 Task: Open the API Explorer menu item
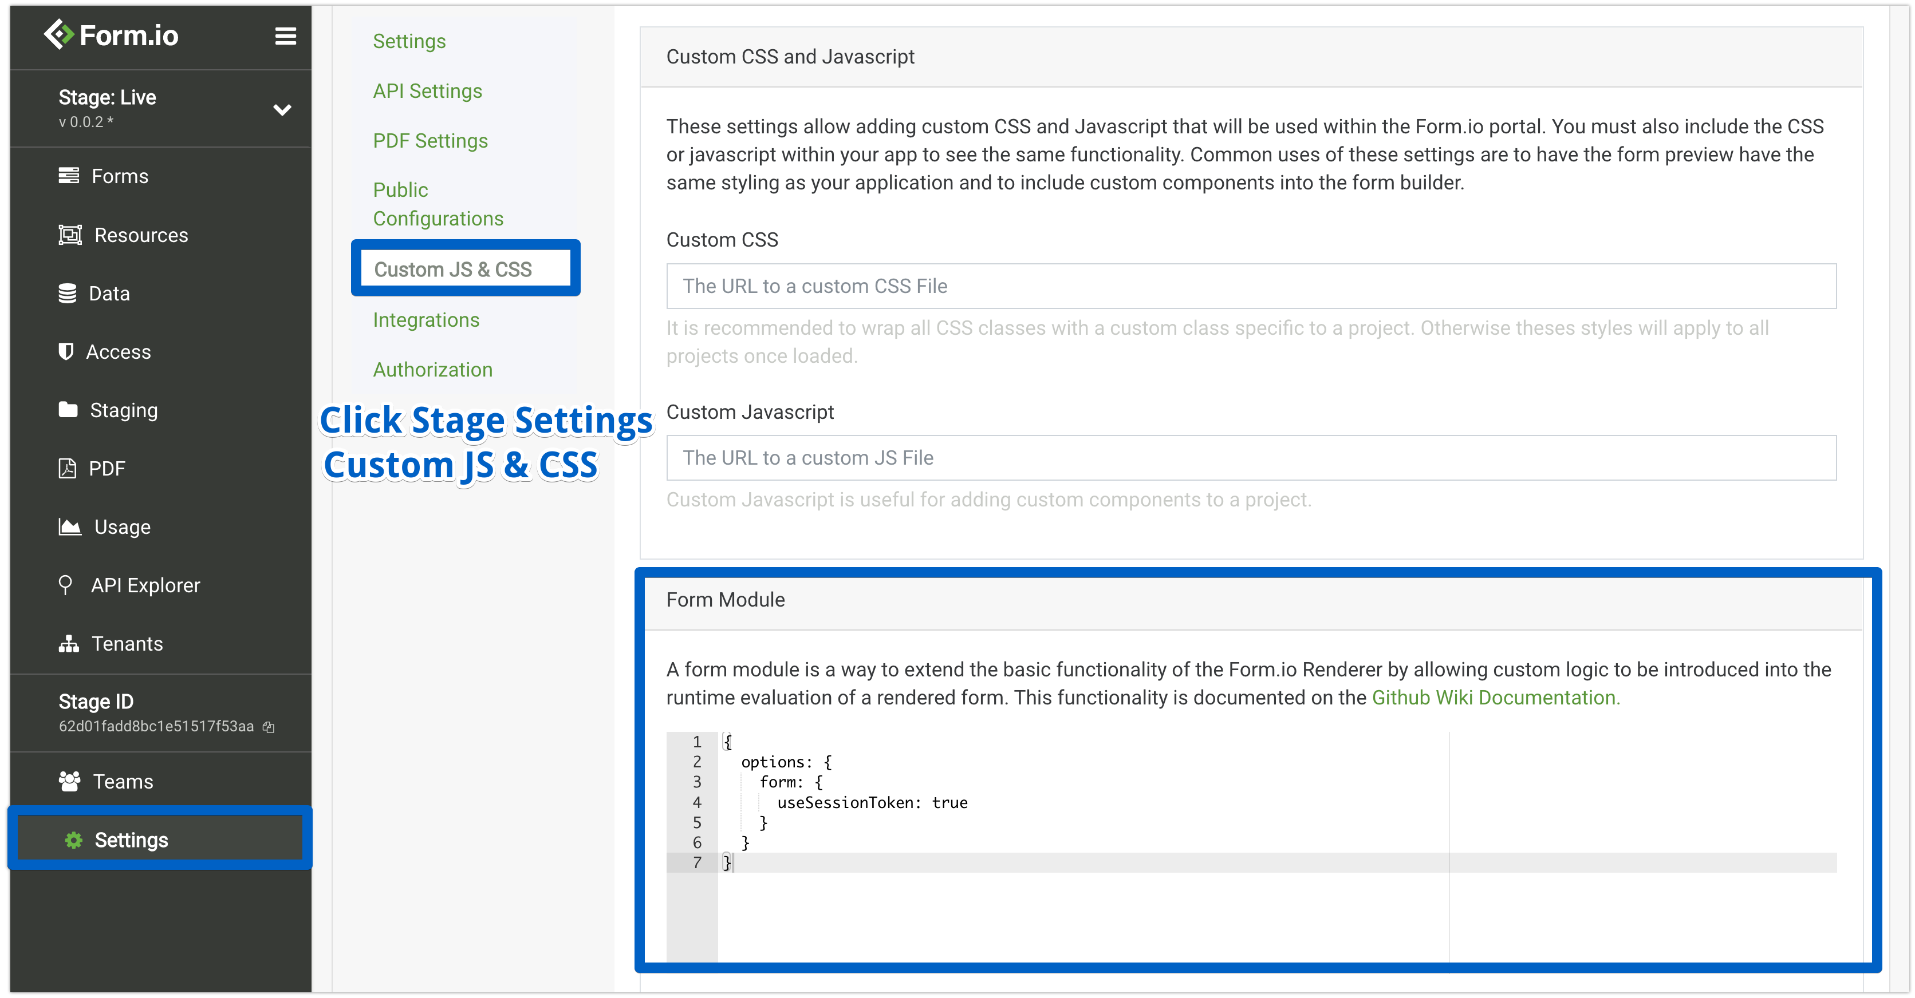click(x=145, y=585)
